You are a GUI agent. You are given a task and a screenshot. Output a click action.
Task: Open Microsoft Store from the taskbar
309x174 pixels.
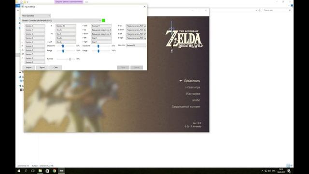point(47,171)
